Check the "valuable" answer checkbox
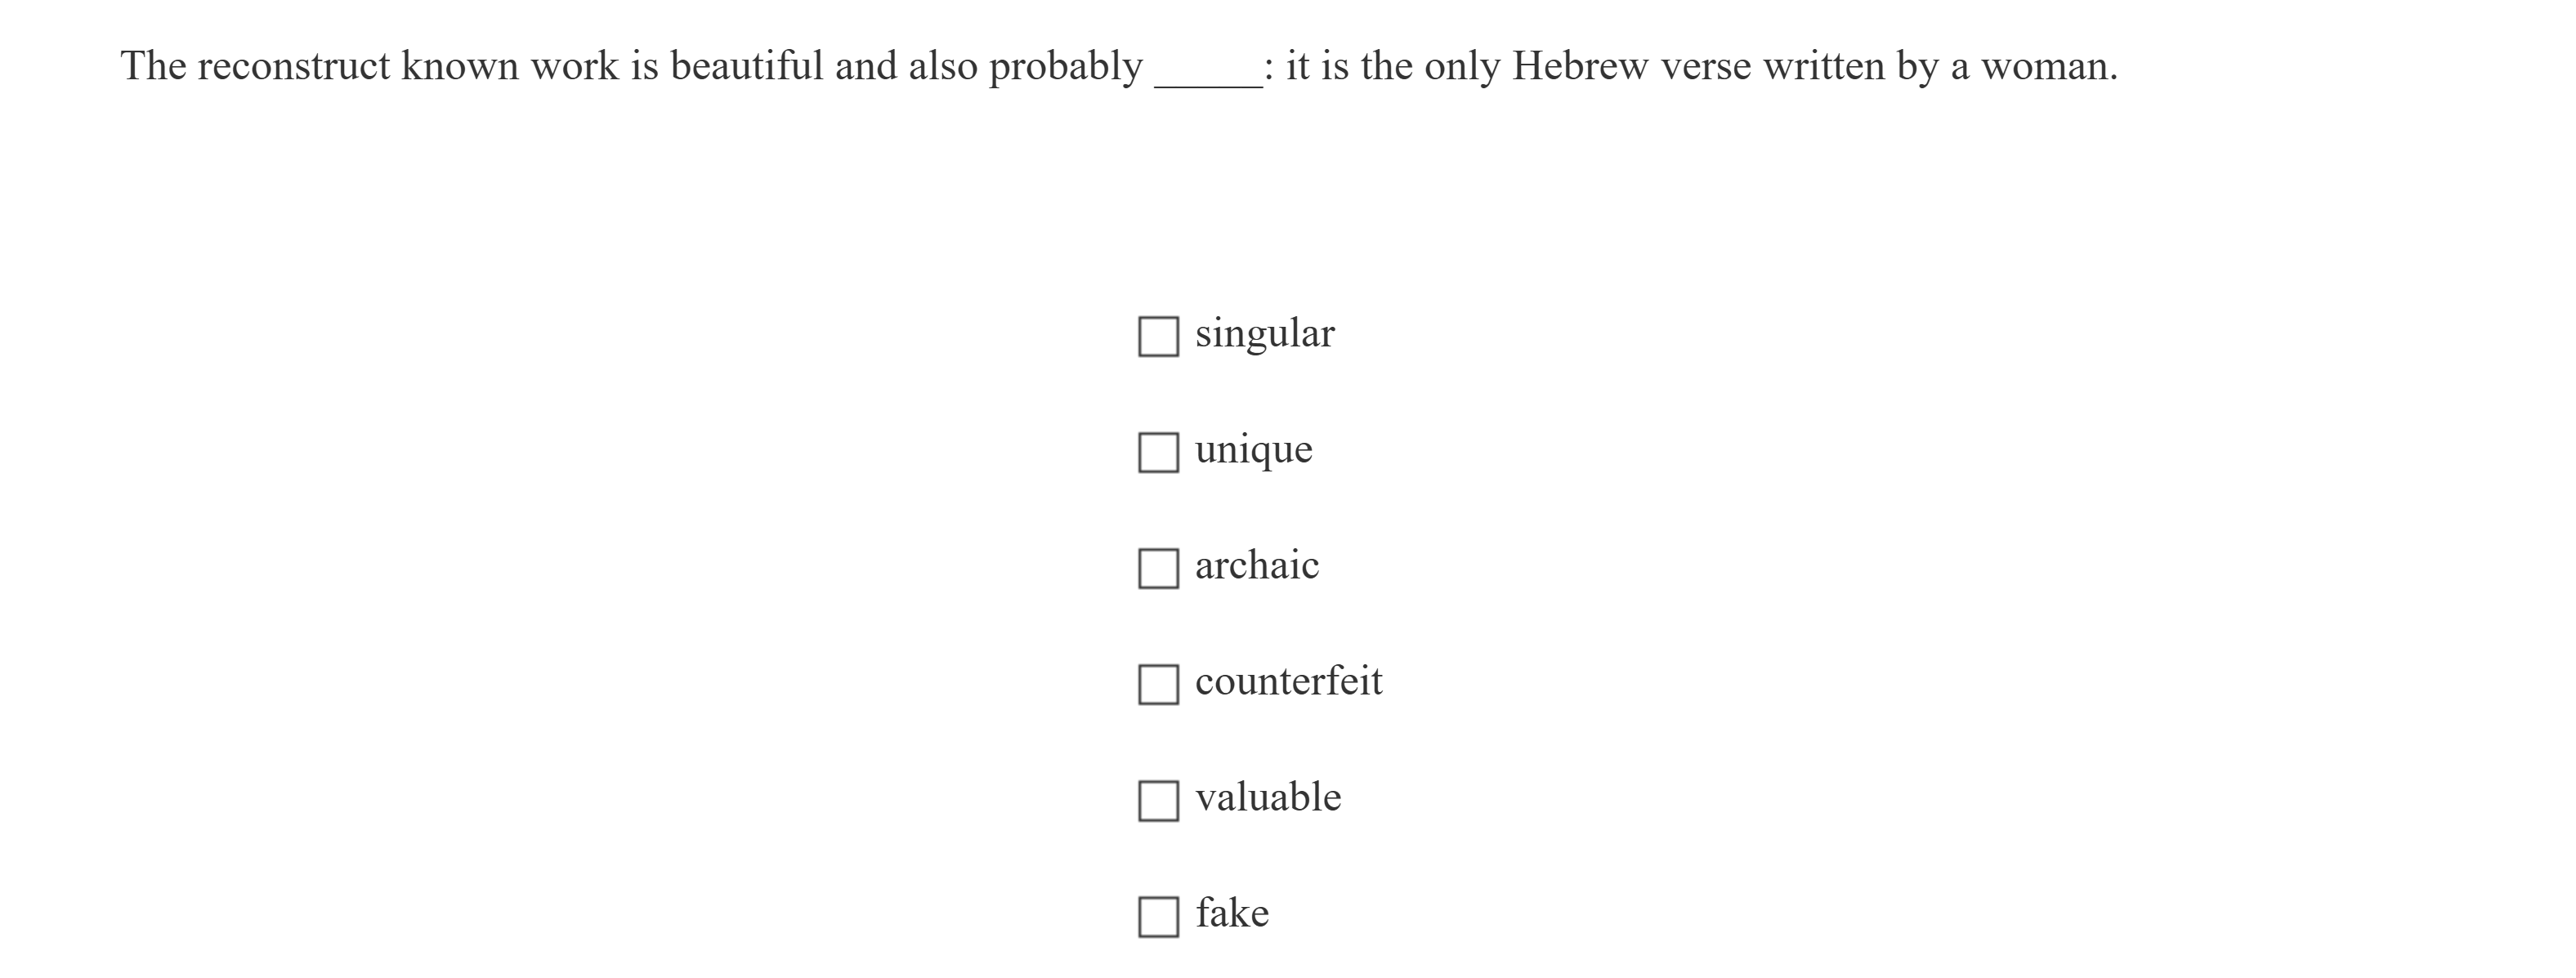 pyautogui.click(x=1160, y=799)
